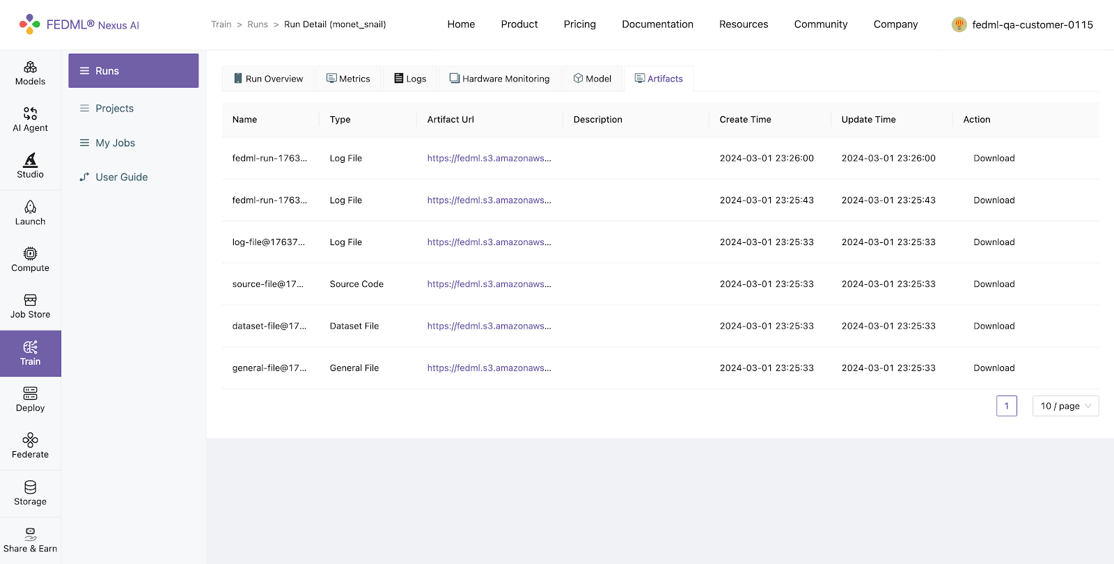This screenshot has width=1114, height=564.
Task: Open the Documentation menu item
Action: [657, 24]
